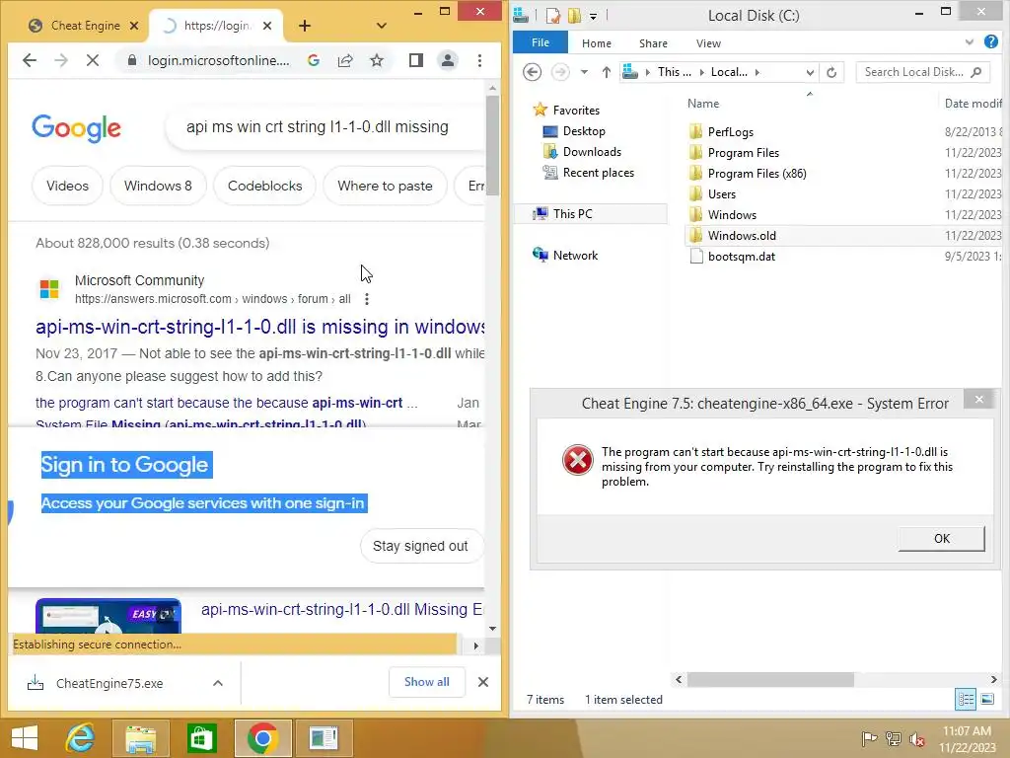Open Chrome three-dot menu

pyautogui.click(x=480, y=60)
